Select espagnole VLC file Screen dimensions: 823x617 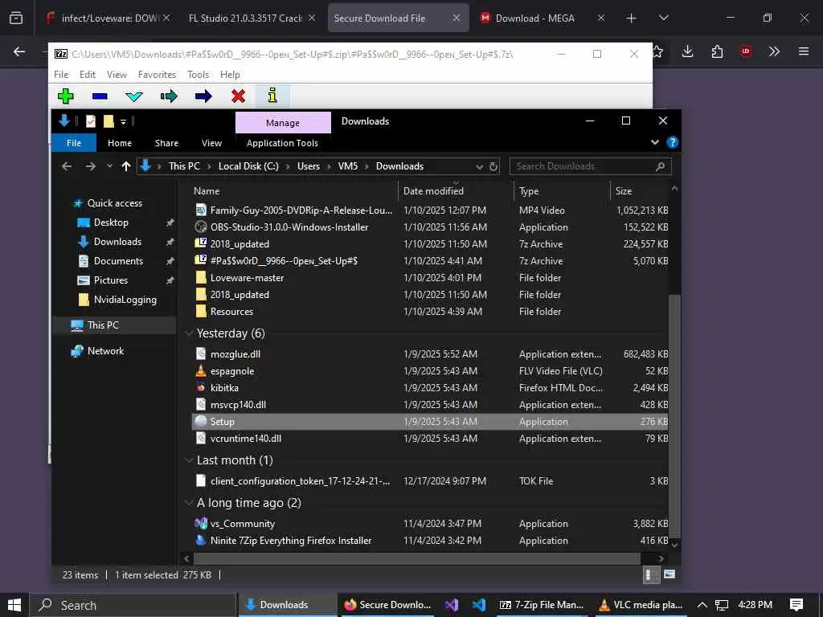(x=232, y=371)
